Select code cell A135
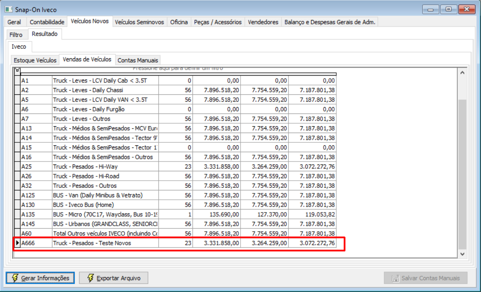The image size is (481, 292). (36, 214)
